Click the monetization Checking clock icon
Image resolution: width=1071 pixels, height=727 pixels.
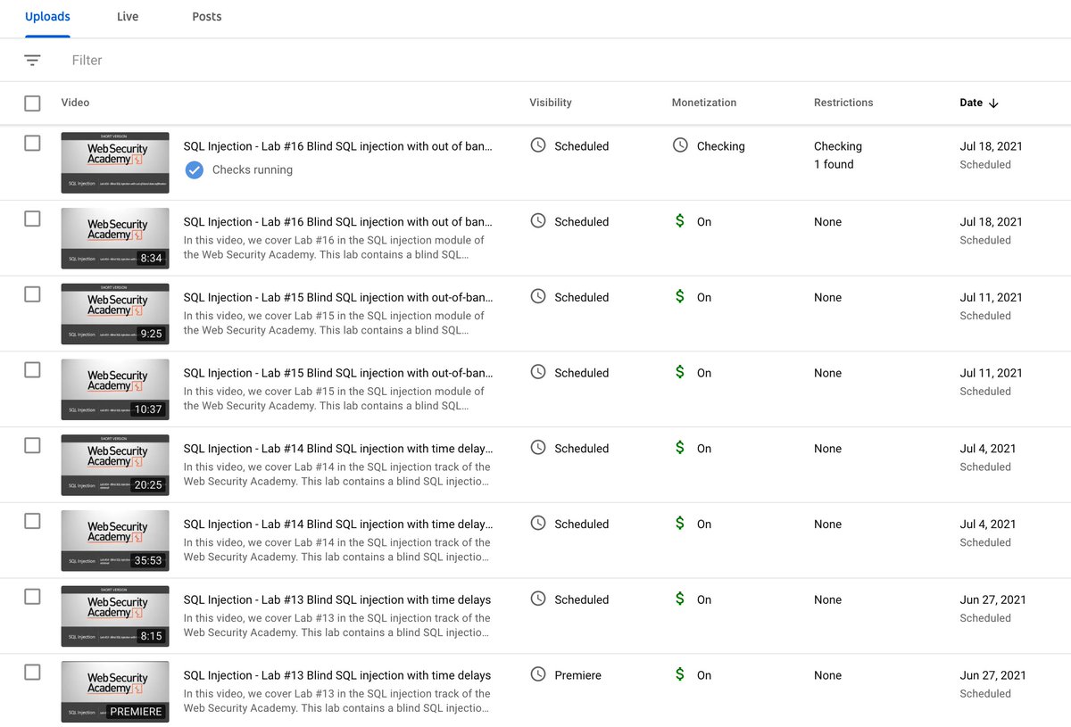click(680, 145)
